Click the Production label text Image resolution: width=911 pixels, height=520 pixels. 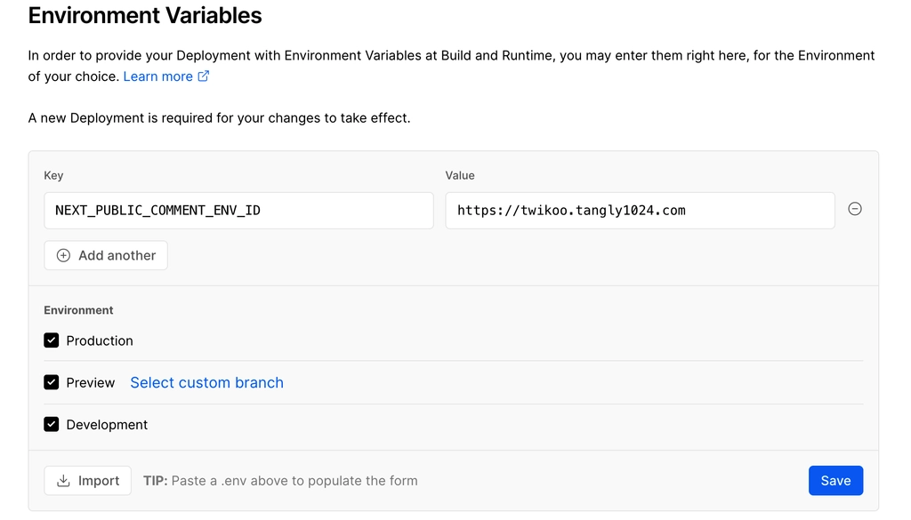pyautogui.click(x=100, y=340)
